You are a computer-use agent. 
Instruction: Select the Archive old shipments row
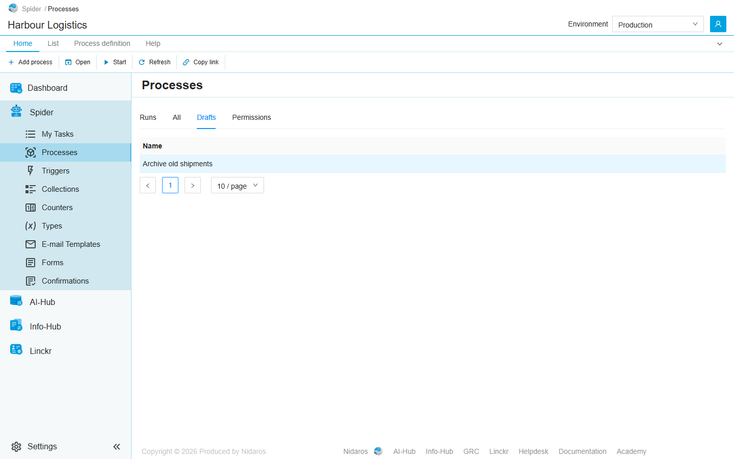(x=433, y=164)
